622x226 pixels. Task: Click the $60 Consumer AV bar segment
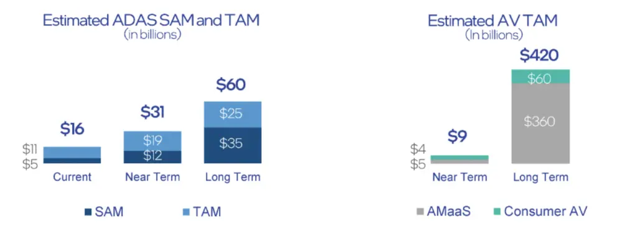(541, 77)
